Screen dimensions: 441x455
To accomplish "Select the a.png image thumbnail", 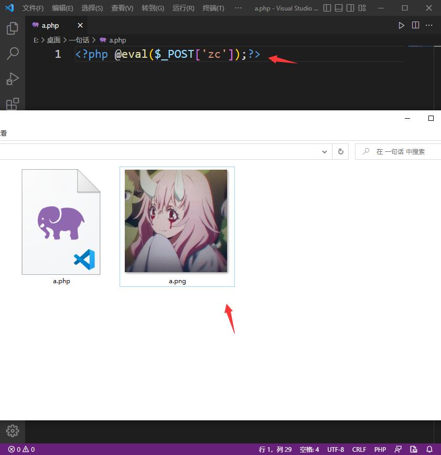I will 176,221.
